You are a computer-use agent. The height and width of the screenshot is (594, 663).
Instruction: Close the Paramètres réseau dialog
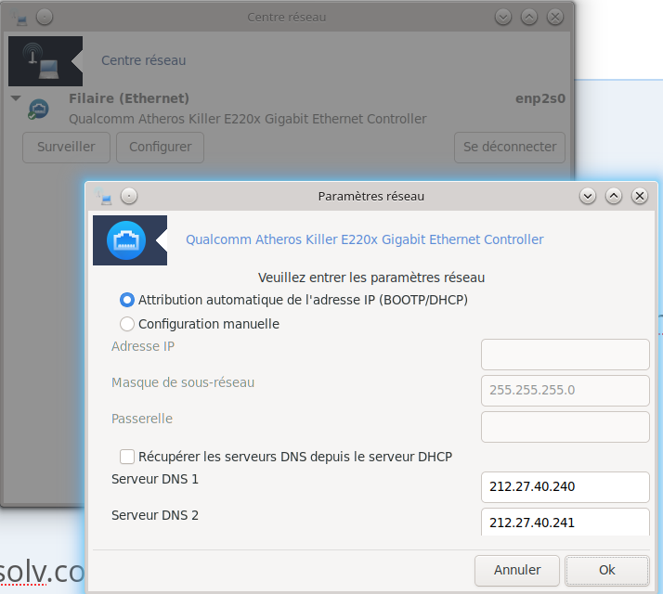[x=639, y=196]
